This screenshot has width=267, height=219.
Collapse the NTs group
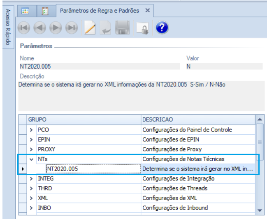pos(31,159)
